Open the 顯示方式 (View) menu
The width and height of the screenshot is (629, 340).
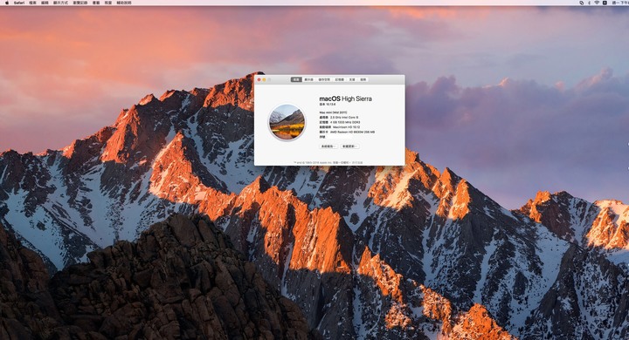61,3
